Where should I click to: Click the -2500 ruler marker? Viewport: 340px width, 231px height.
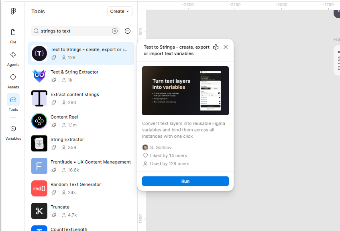[x=188, y=4]
